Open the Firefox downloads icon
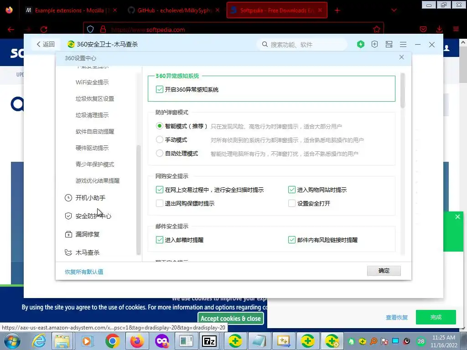 coord(439,29)
